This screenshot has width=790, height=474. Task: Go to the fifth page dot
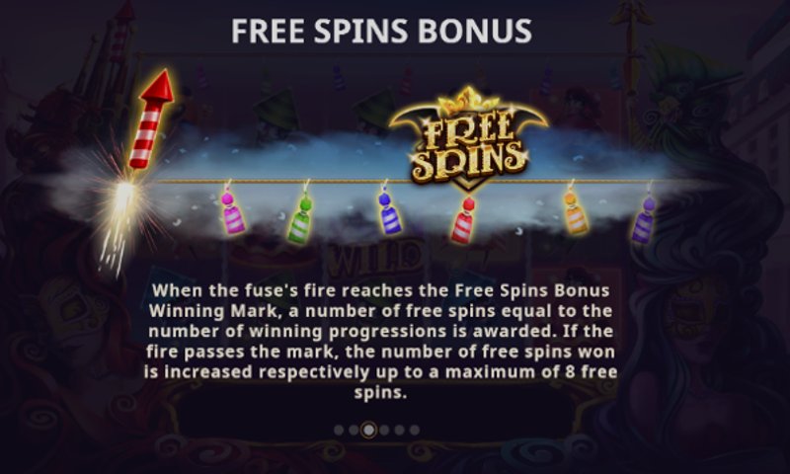[400, 431]
